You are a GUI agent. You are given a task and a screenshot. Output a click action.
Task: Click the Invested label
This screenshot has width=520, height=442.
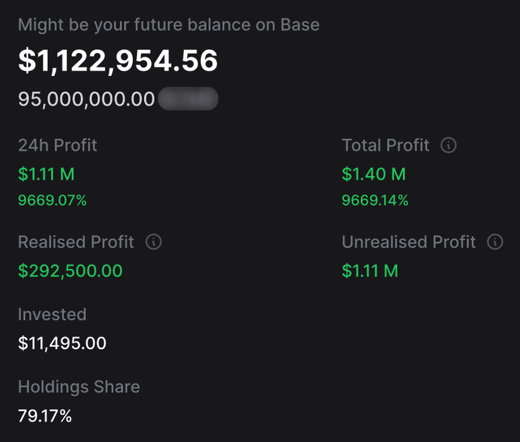point(52,314)
